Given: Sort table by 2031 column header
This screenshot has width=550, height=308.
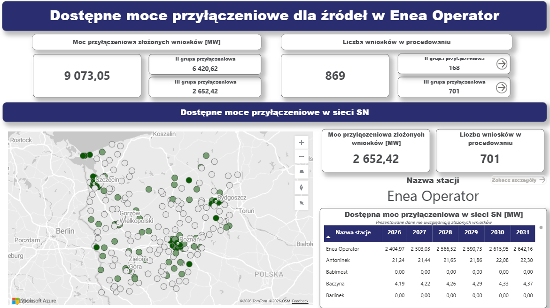Looking at the screenshot, I should tap(522, 232).
